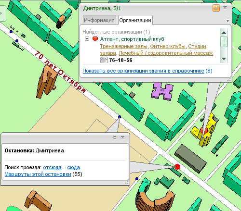Click the resize grip of organization card
The width and height of the screenshot is (241, 211).
tap(229, 79)
